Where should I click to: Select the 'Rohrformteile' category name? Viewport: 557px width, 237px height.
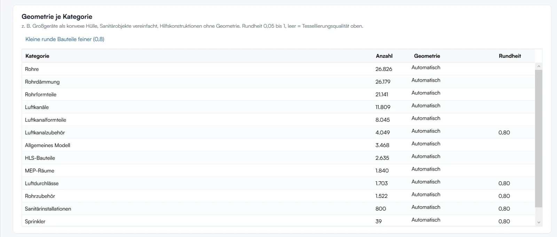pyautogui.click(x=40, y=95)
